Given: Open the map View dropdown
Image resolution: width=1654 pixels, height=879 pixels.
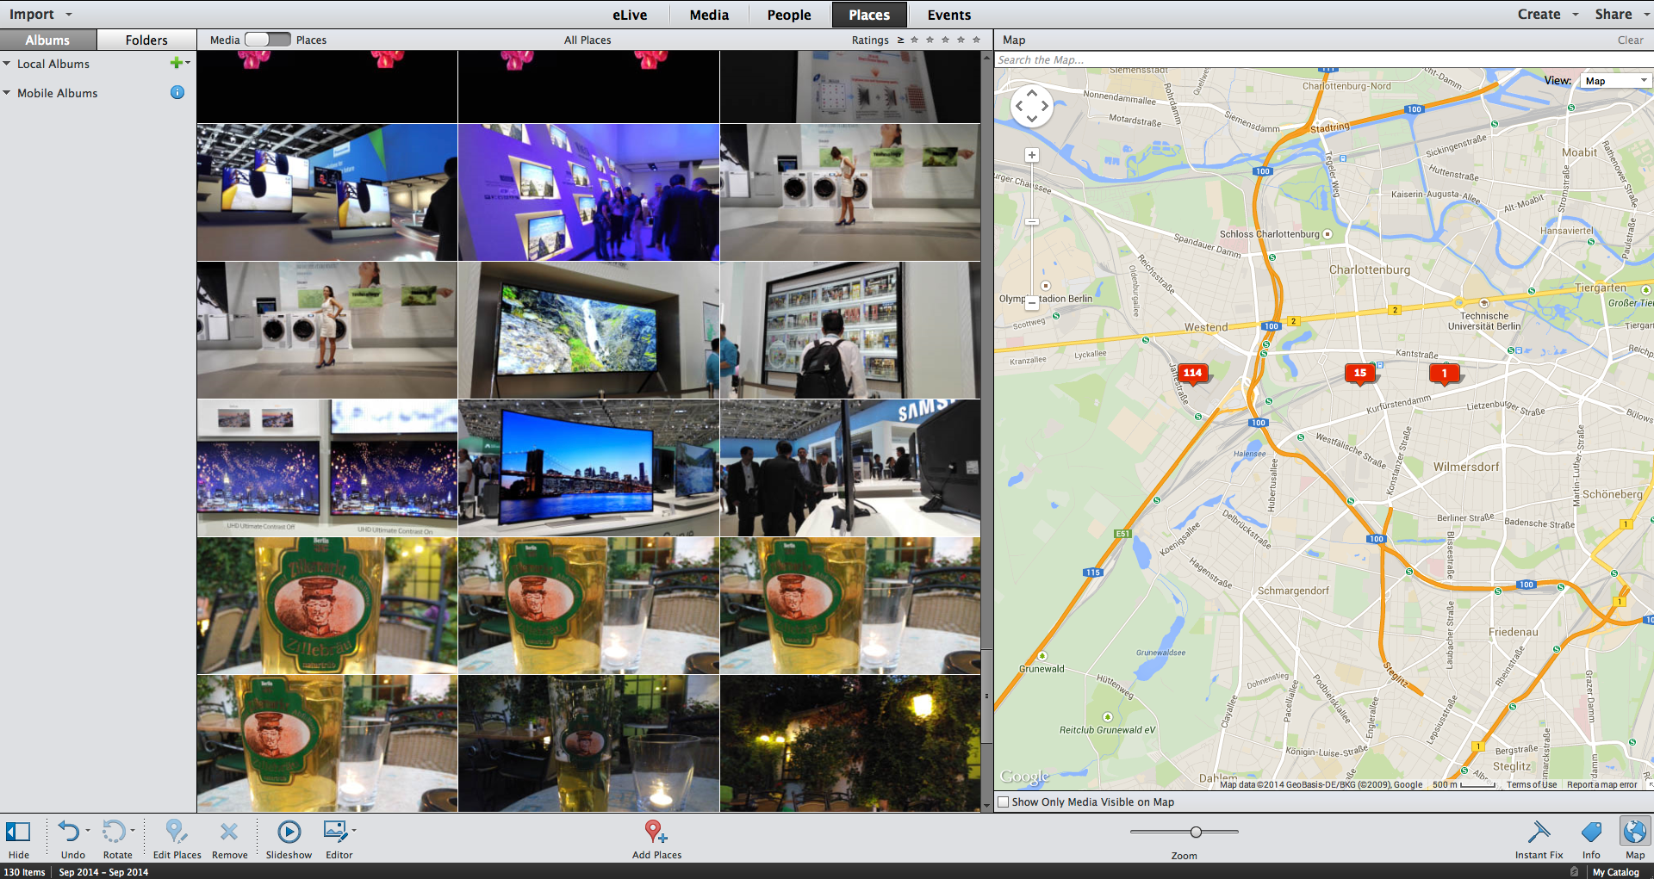Looking at the screenshot, I should 1616,81.
